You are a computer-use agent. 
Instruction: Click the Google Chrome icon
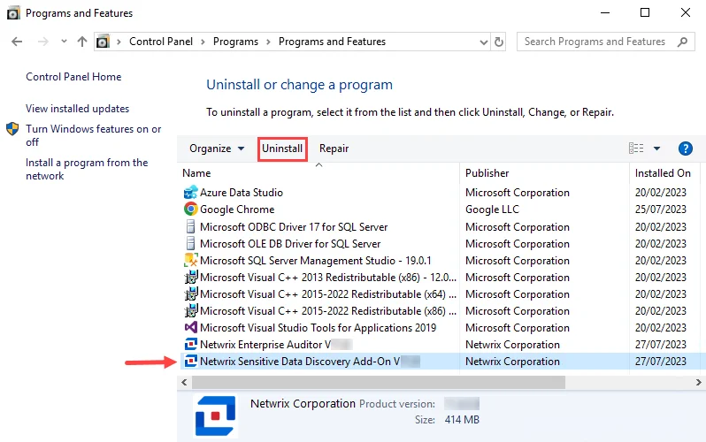[191, 209]
